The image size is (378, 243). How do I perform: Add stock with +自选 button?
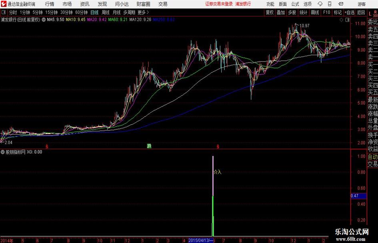[350, 12]
